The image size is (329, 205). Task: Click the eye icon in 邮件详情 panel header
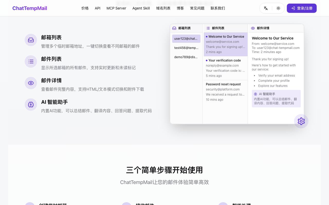point(253,28)
